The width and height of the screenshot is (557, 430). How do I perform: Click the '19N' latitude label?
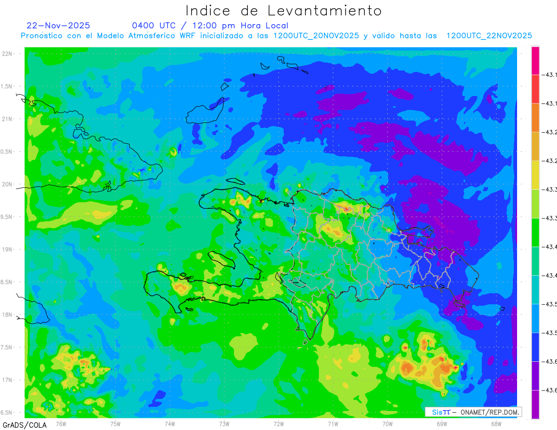pyautogui.click(x=7, y=250)
